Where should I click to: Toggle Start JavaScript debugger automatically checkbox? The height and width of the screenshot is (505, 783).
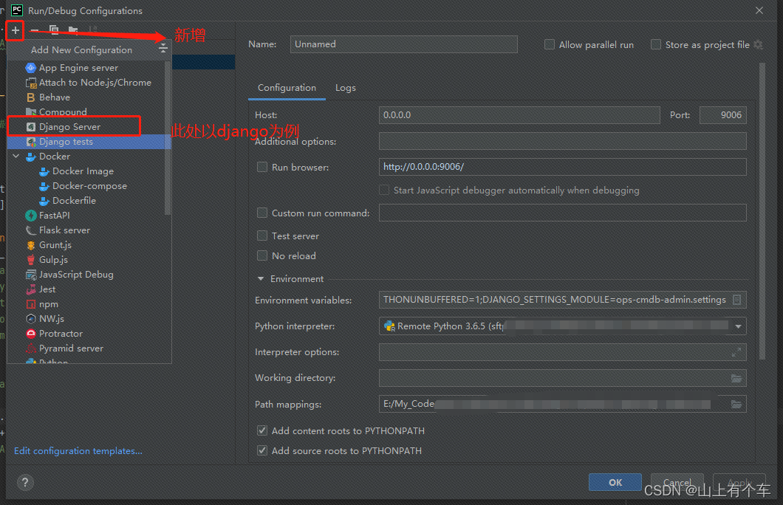pyautogui.click(x=384, y=190)
